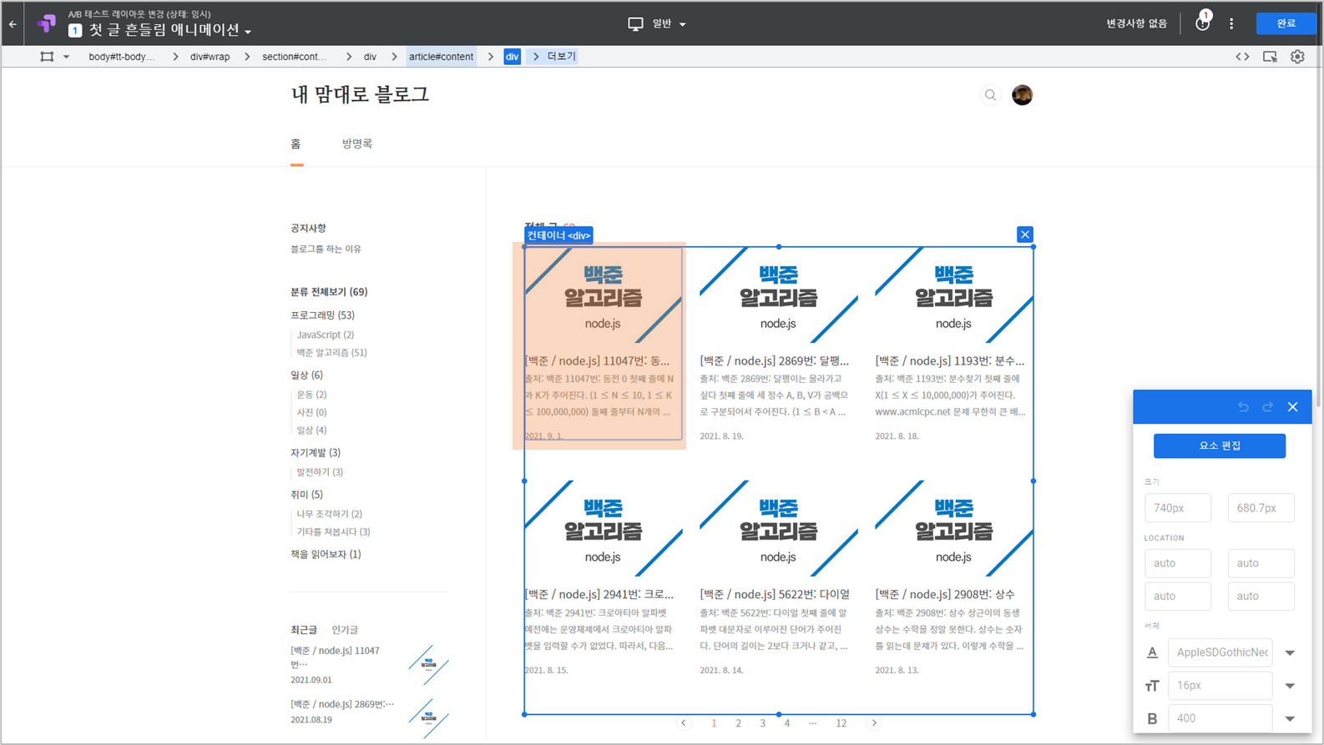Screen dimensions: 1324x745
Task: Click the desktop monitor device icon
Action: tap(635, 24)
